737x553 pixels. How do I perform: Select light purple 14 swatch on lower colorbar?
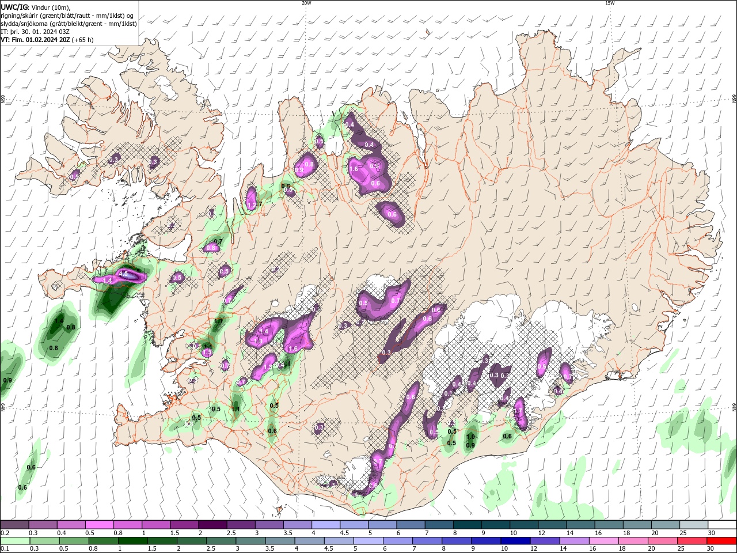click(574, 541)
